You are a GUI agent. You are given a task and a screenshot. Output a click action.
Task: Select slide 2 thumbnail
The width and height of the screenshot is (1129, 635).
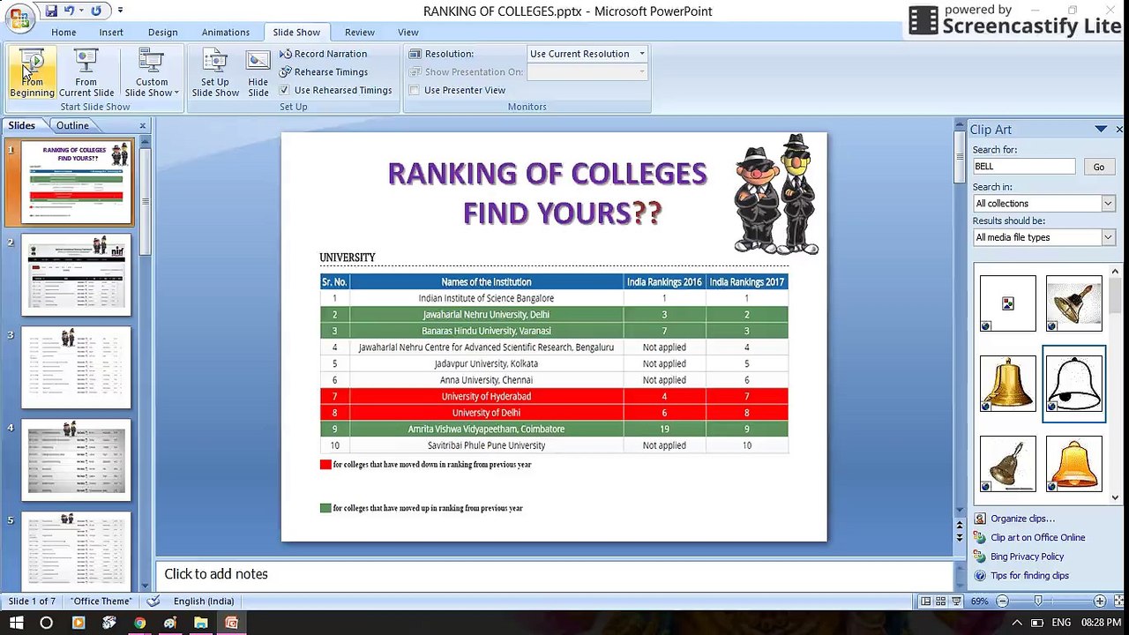pyautogui.click(x=76, y=274)
